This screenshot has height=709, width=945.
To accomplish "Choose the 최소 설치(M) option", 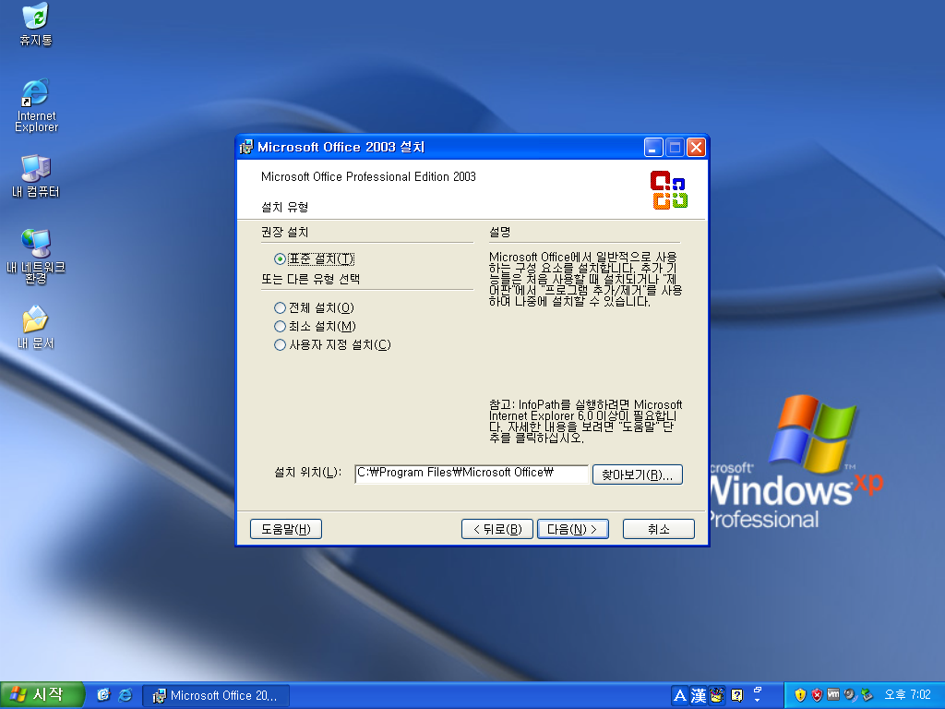I will pyautogui.click(x=315, y=326).
